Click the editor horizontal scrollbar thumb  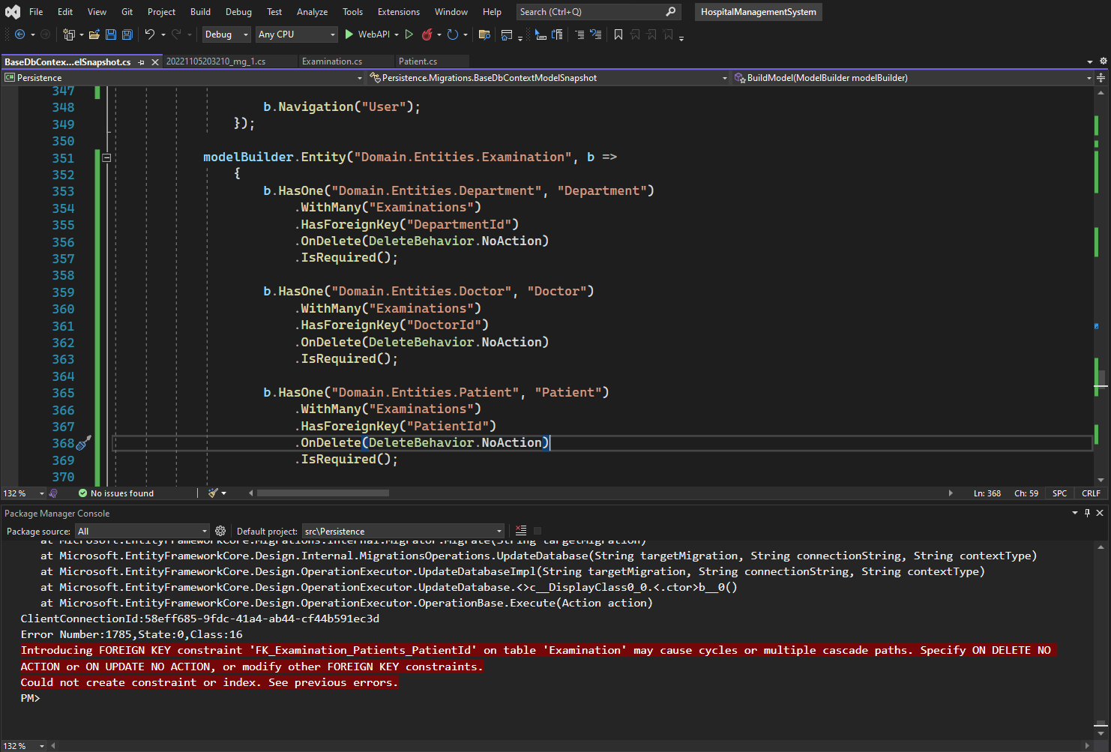[322, 493]
